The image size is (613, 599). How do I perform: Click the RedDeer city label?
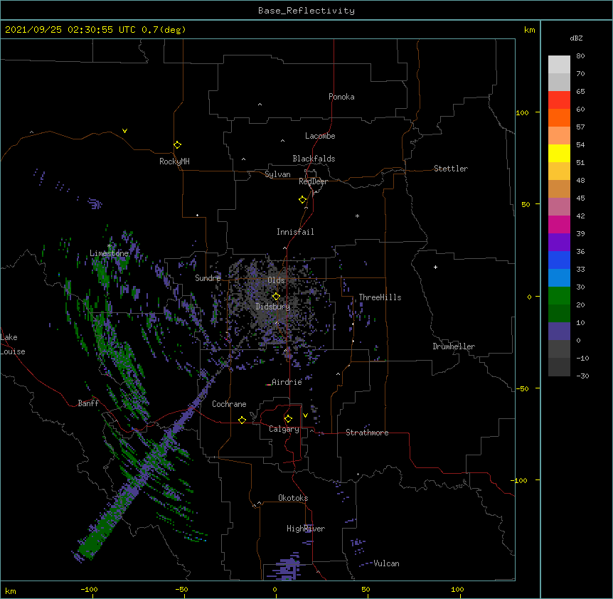click(313, 181)
